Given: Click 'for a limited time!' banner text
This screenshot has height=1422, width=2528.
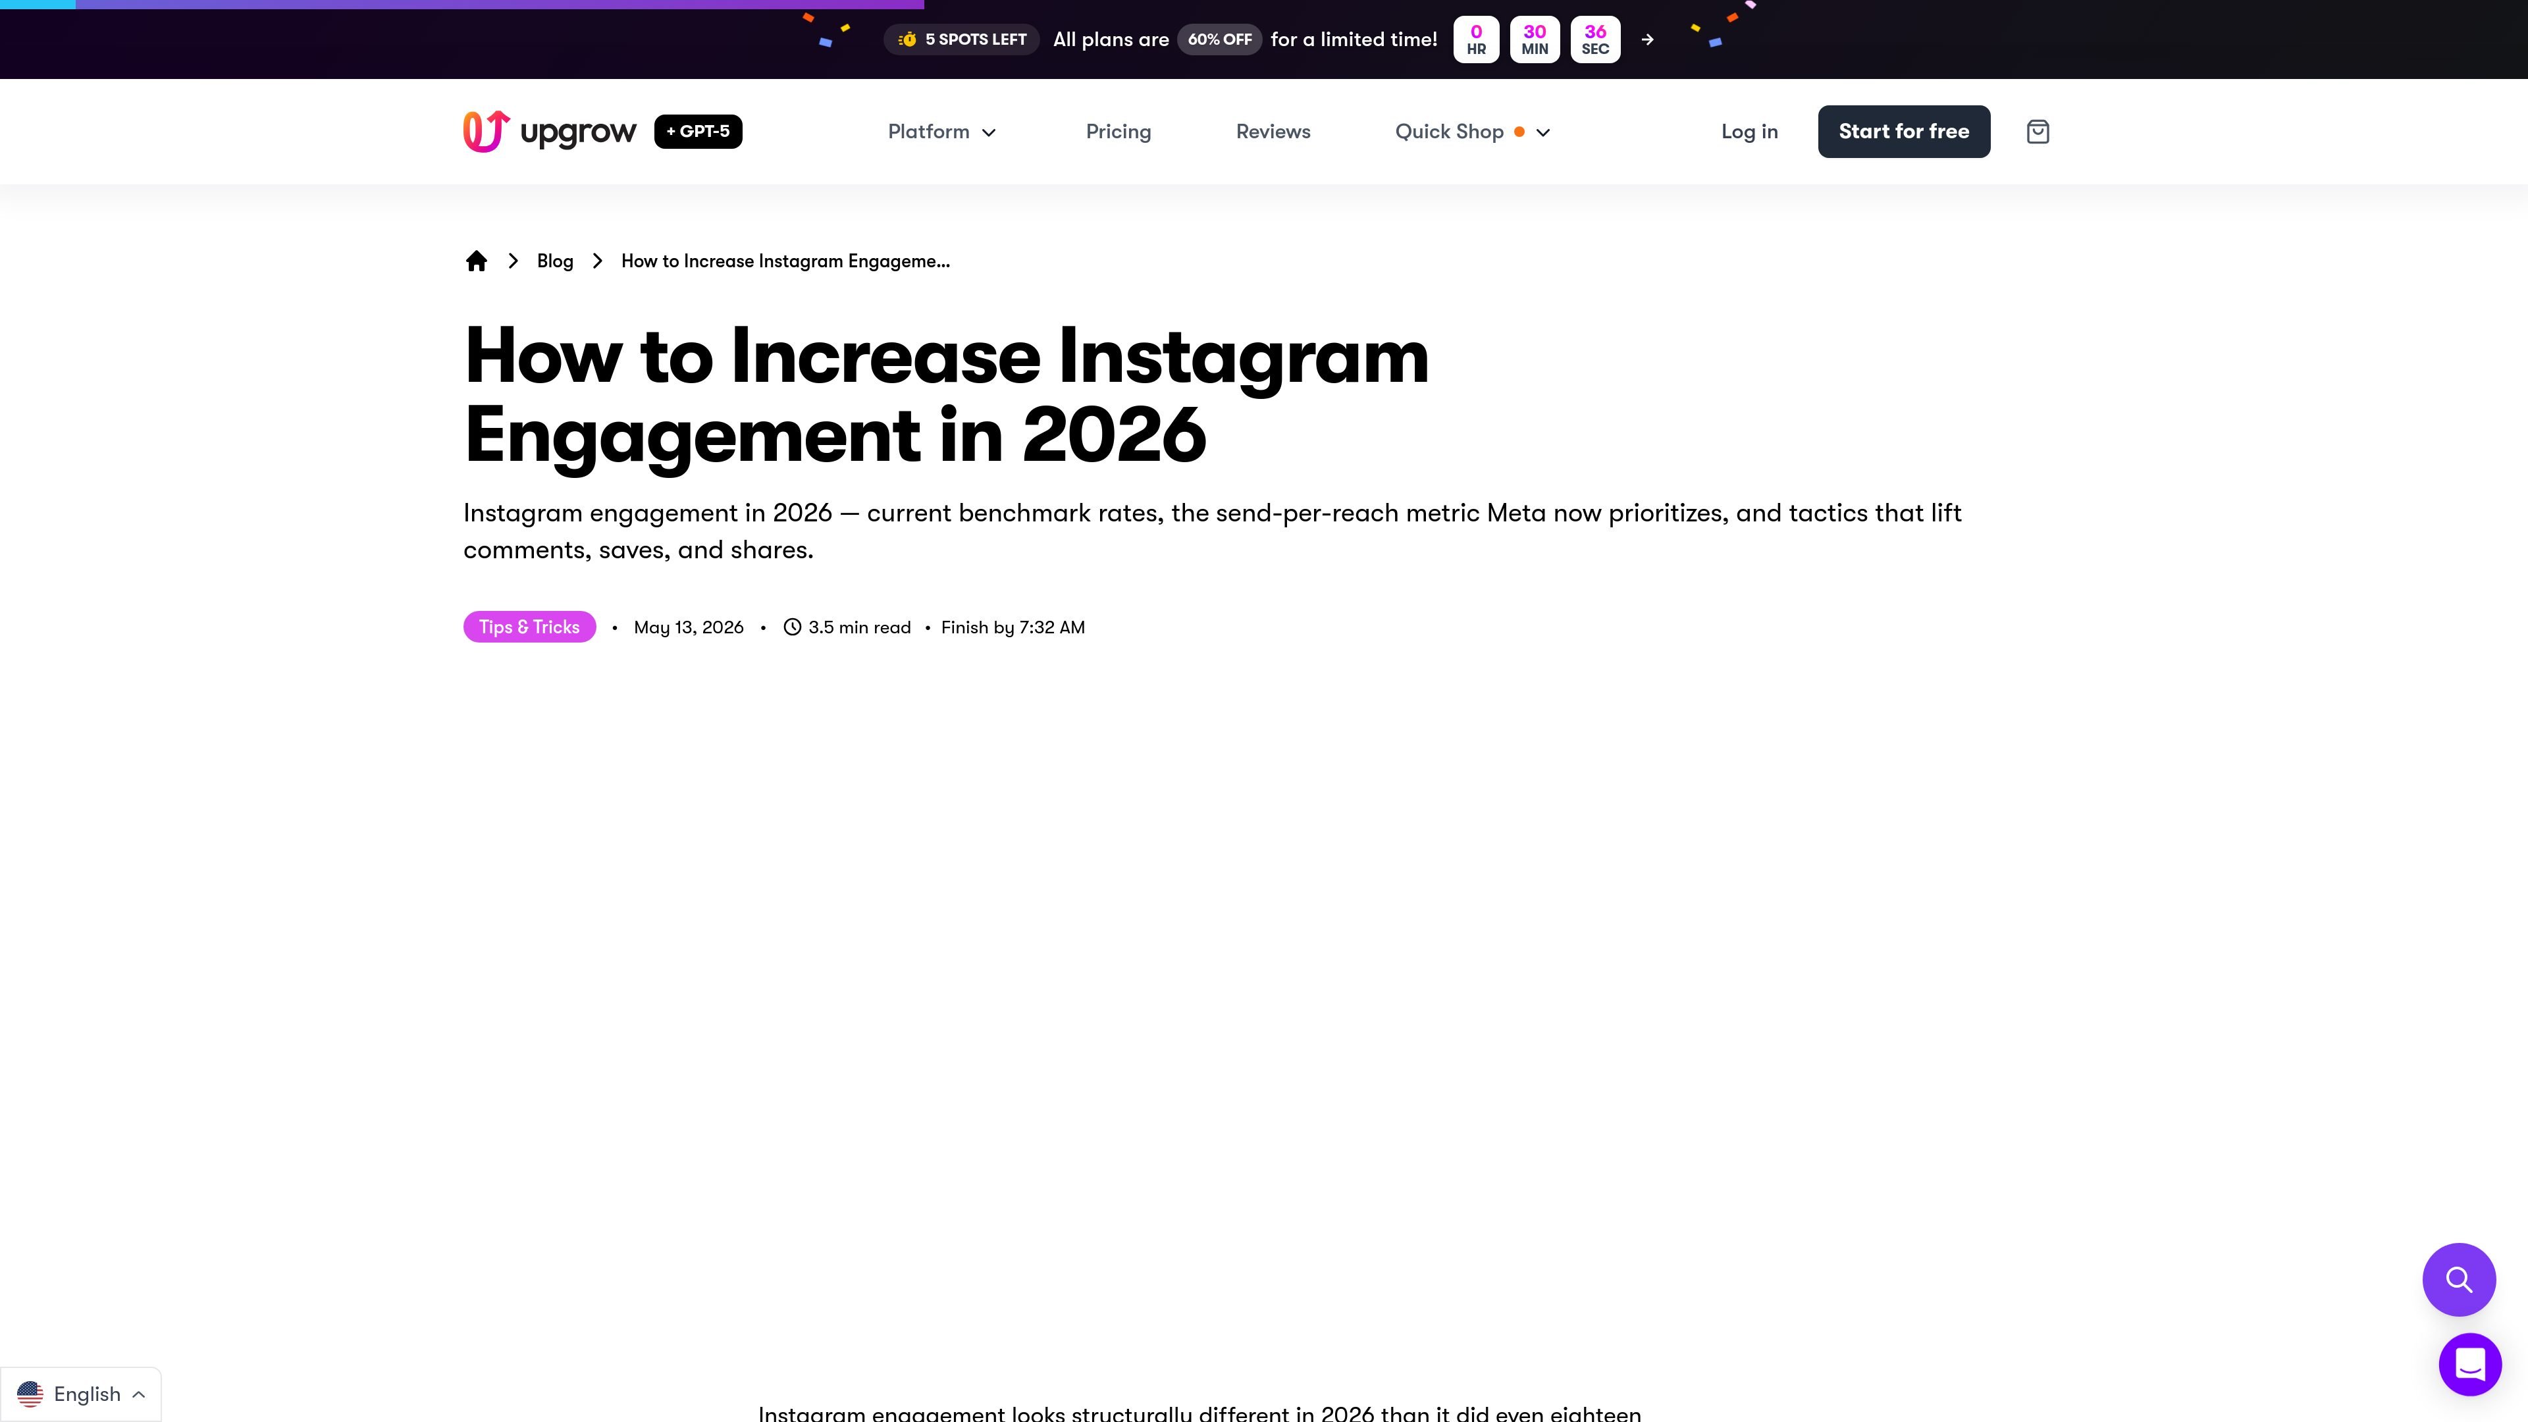Looking at the screenshot, I should coord(1354,39).
